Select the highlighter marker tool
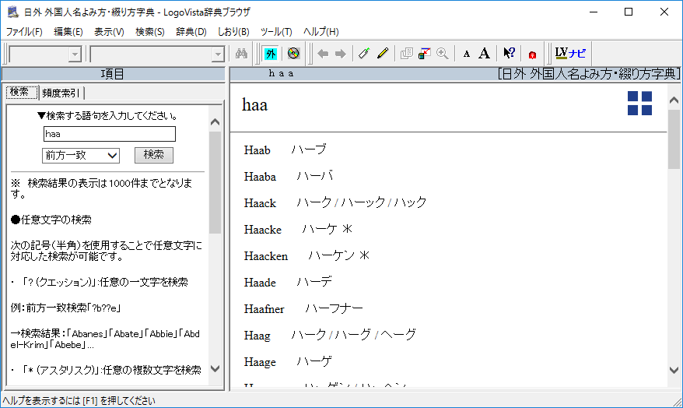 pyautogui.click(x=364, y=54)
